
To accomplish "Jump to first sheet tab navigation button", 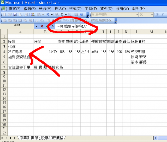I will click(x=2, y=138).
